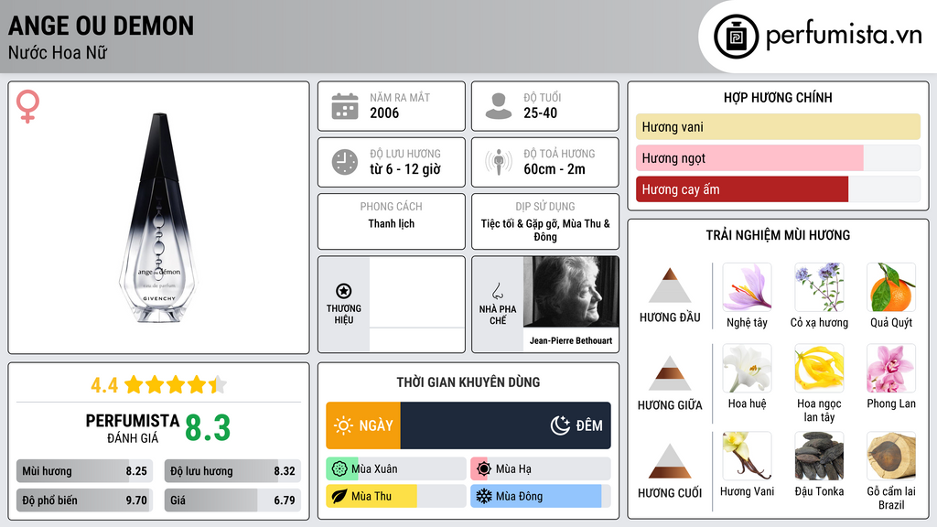937x527 pixels.
Task: Click the star badge icon above Thương hiệu
Action: (344, 291)
